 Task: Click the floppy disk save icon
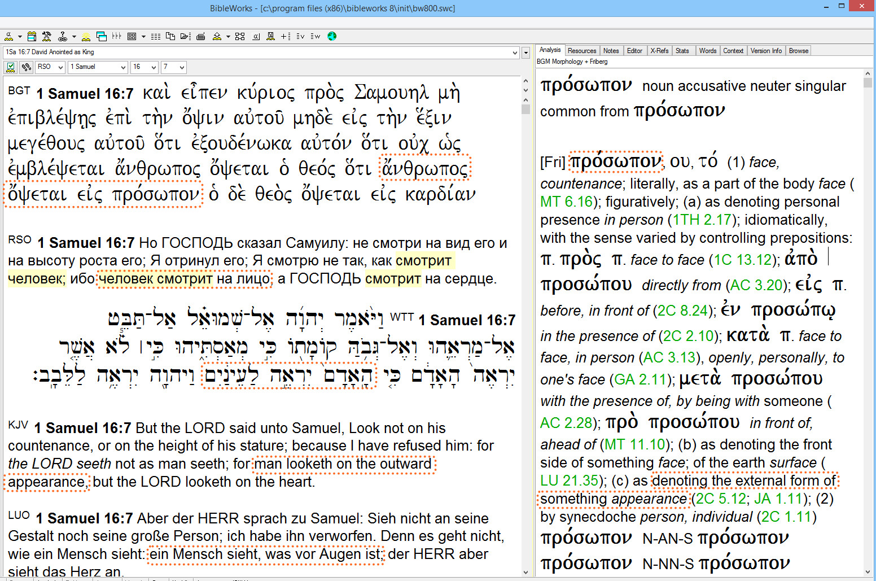pyautogui.click(x=270, y=36)
